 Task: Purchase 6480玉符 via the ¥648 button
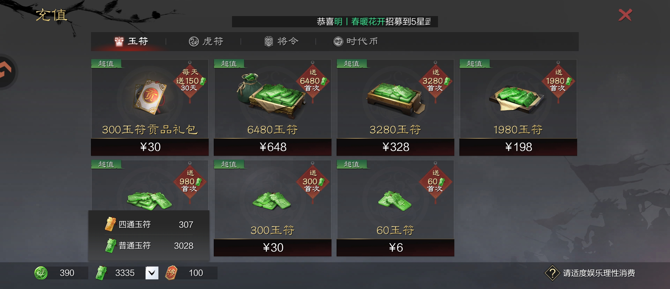[273, 147]
